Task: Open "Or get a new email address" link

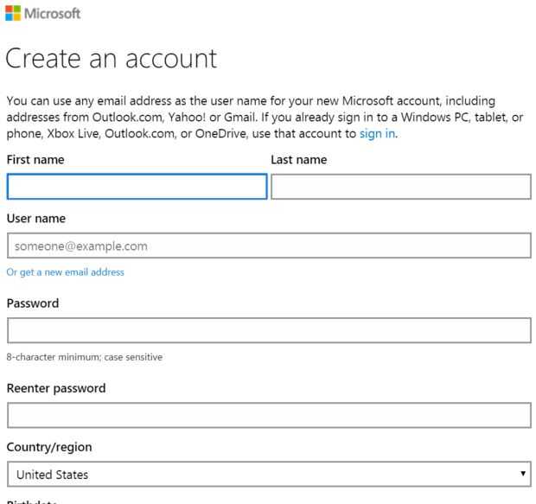Action: (66, 272)
